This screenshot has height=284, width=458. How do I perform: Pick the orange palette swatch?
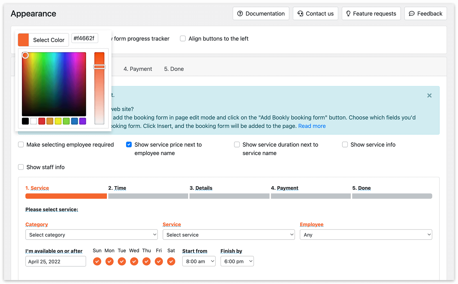[x=50, y=121]
